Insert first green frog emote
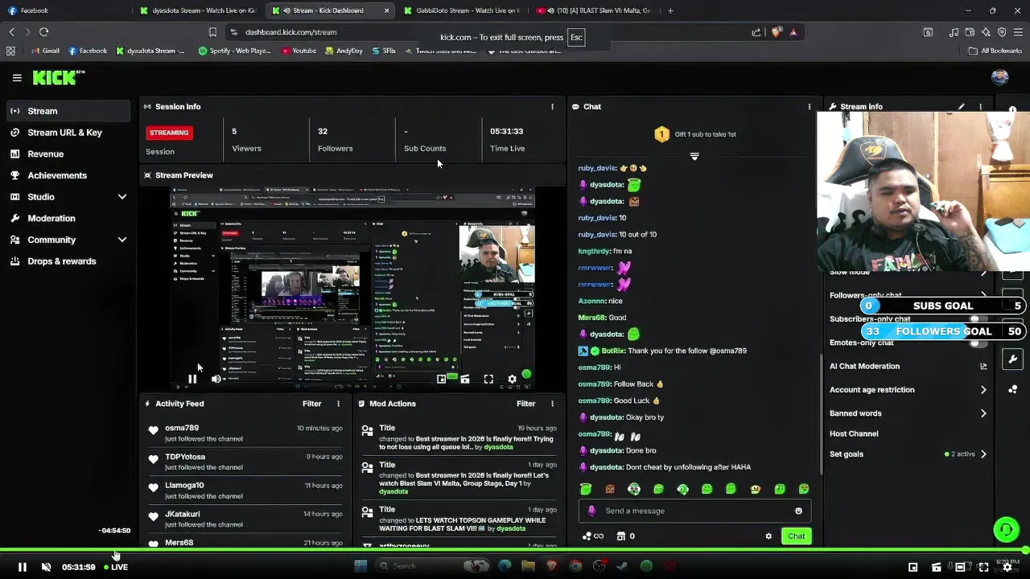The image size is (1030, 579). [x=586, y=489]
